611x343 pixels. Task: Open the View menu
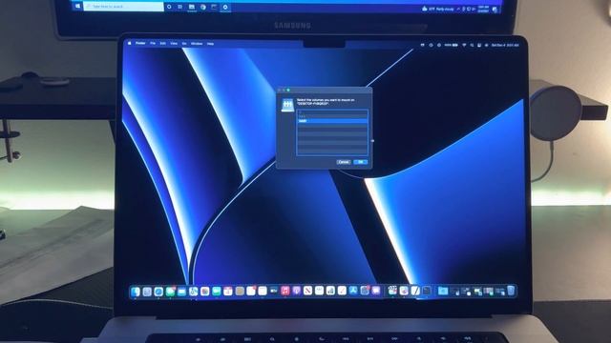(174, 44)
